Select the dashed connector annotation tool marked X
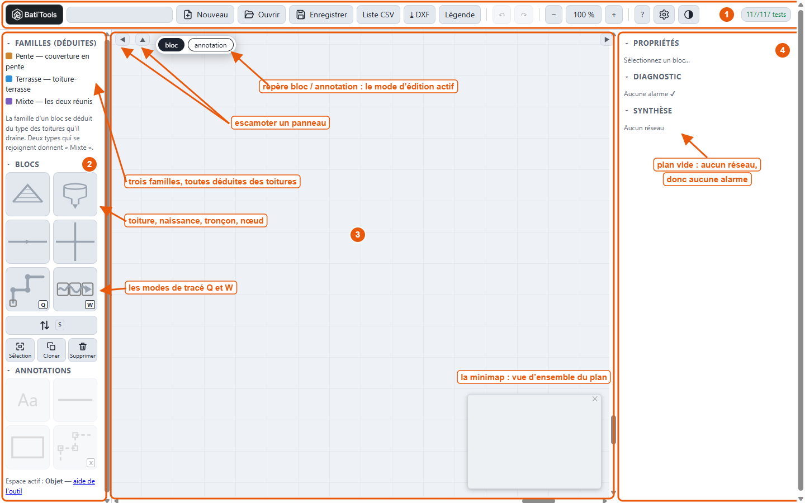 click(75, 447)
